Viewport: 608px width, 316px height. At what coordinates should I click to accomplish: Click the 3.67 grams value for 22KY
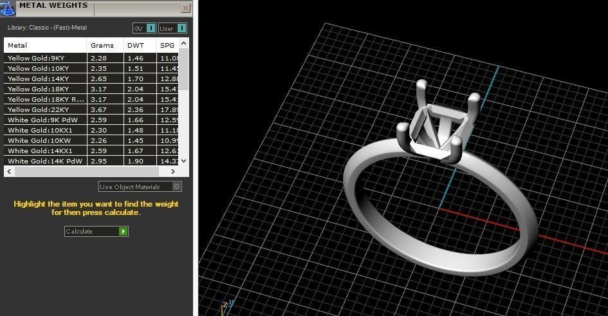[x=98, y=109]
